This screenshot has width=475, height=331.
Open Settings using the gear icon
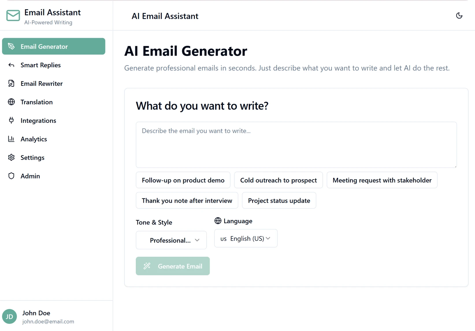tap(11, 157)
